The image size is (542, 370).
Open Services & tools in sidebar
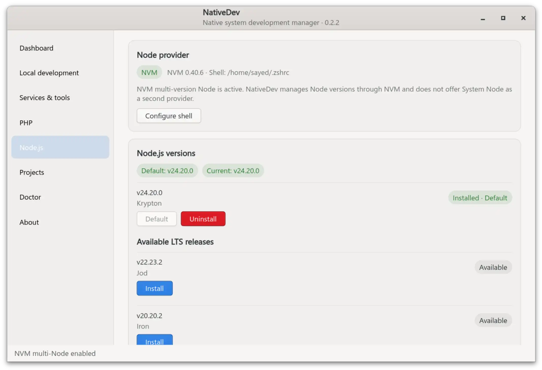coord(60,98)
